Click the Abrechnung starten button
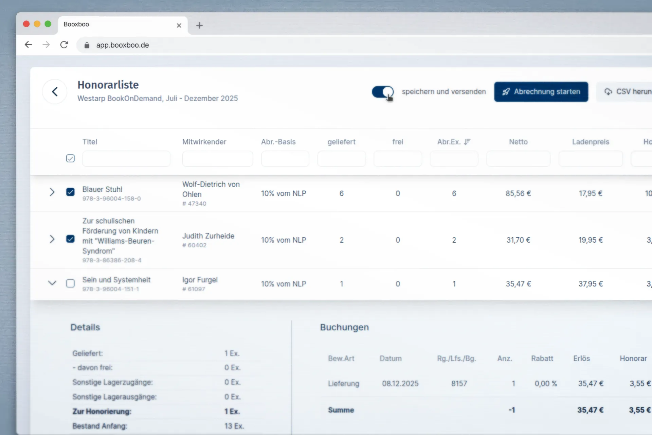The width and height of the screenshot is (652, 435). pos(541,92)
